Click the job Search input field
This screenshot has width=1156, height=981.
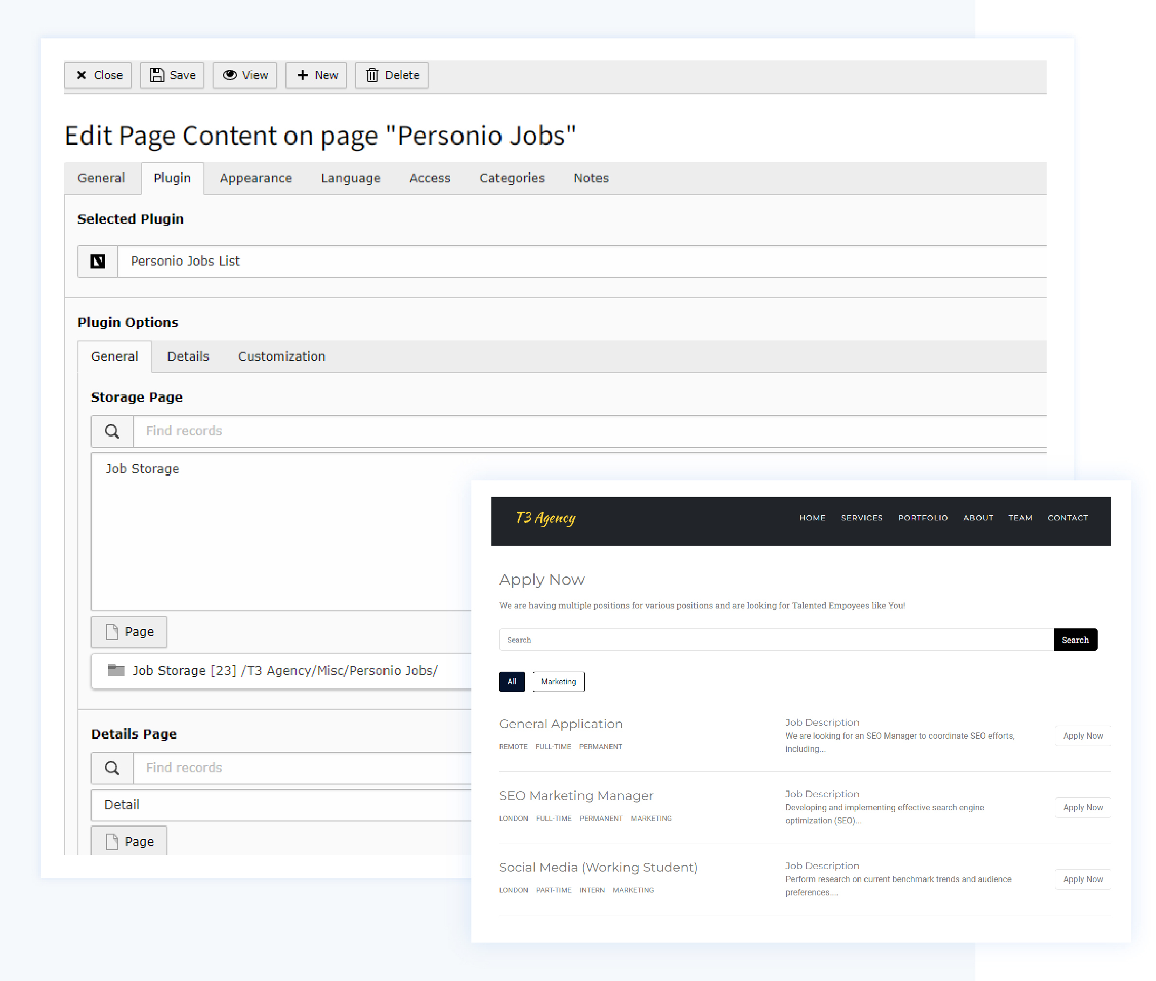776,640
